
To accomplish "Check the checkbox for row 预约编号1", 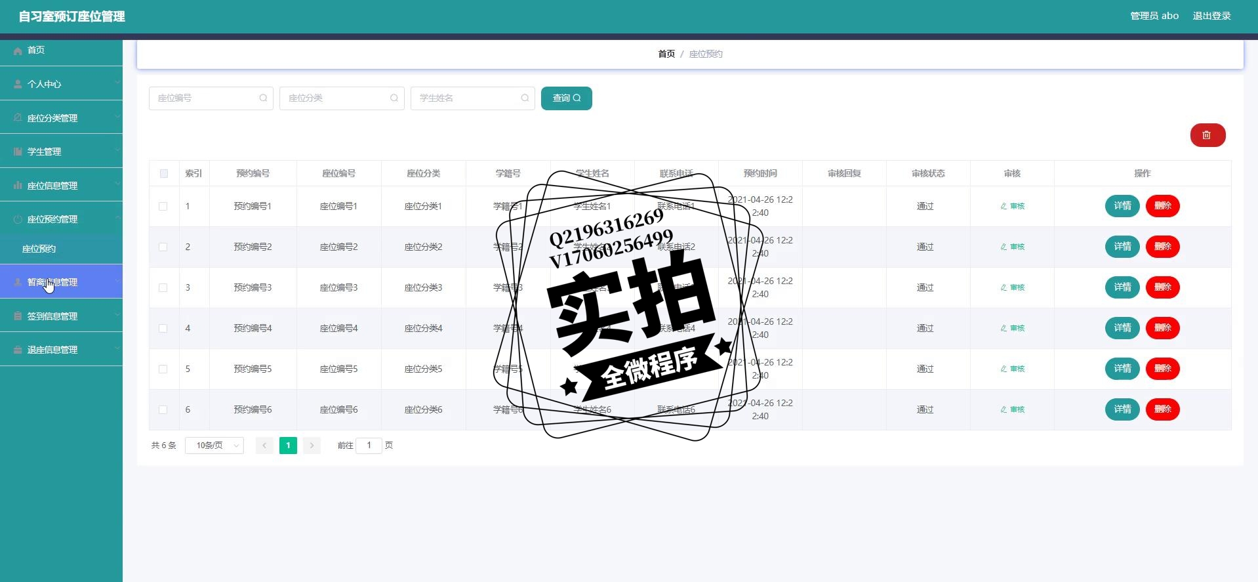I will click(x=163, y=206).
